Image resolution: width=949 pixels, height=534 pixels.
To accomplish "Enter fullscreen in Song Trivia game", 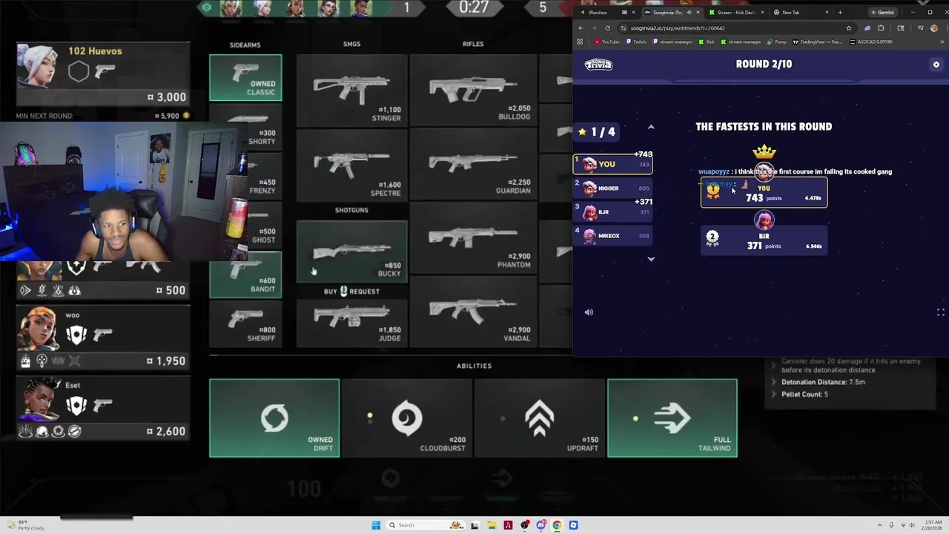I will click(x=940, y=312).
